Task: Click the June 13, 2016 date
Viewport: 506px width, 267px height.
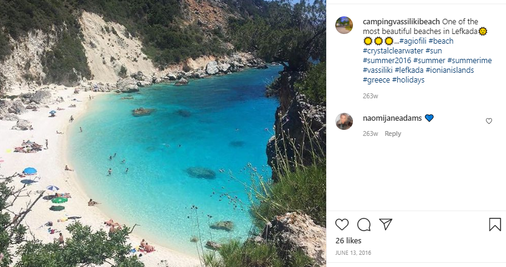Action: pyautogui.click(x=353, y=252)
